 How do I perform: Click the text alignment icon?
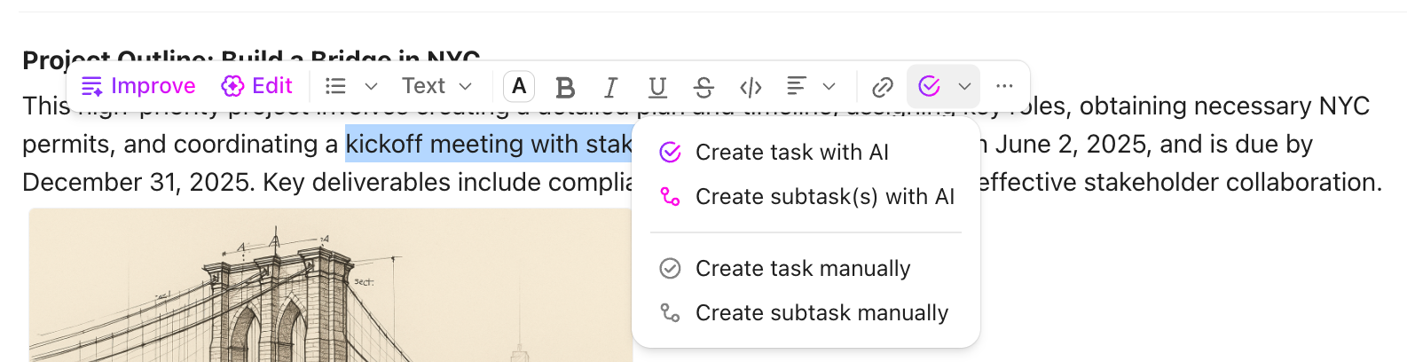click(797, 86)
